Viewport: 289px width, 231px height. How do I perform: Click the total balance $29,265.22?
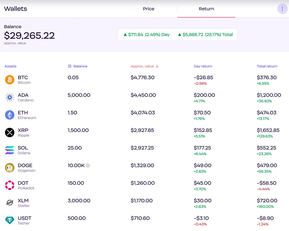(29, 35)
